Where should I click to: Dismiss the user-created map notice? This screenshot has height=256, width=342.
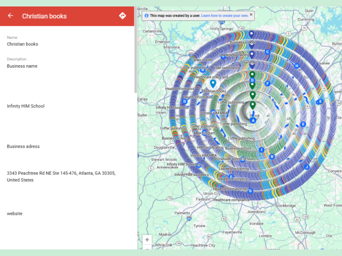pos(251,14)
